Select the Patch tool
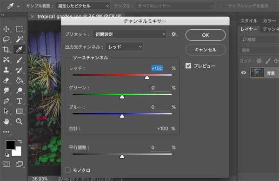Screen dimensions: 279x181 6,60
